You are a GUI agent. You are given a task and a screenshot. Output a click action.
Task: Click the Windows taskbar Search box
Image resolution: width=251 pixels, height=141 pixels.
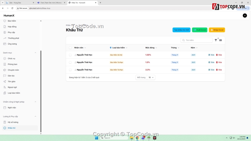click(114, 138)
